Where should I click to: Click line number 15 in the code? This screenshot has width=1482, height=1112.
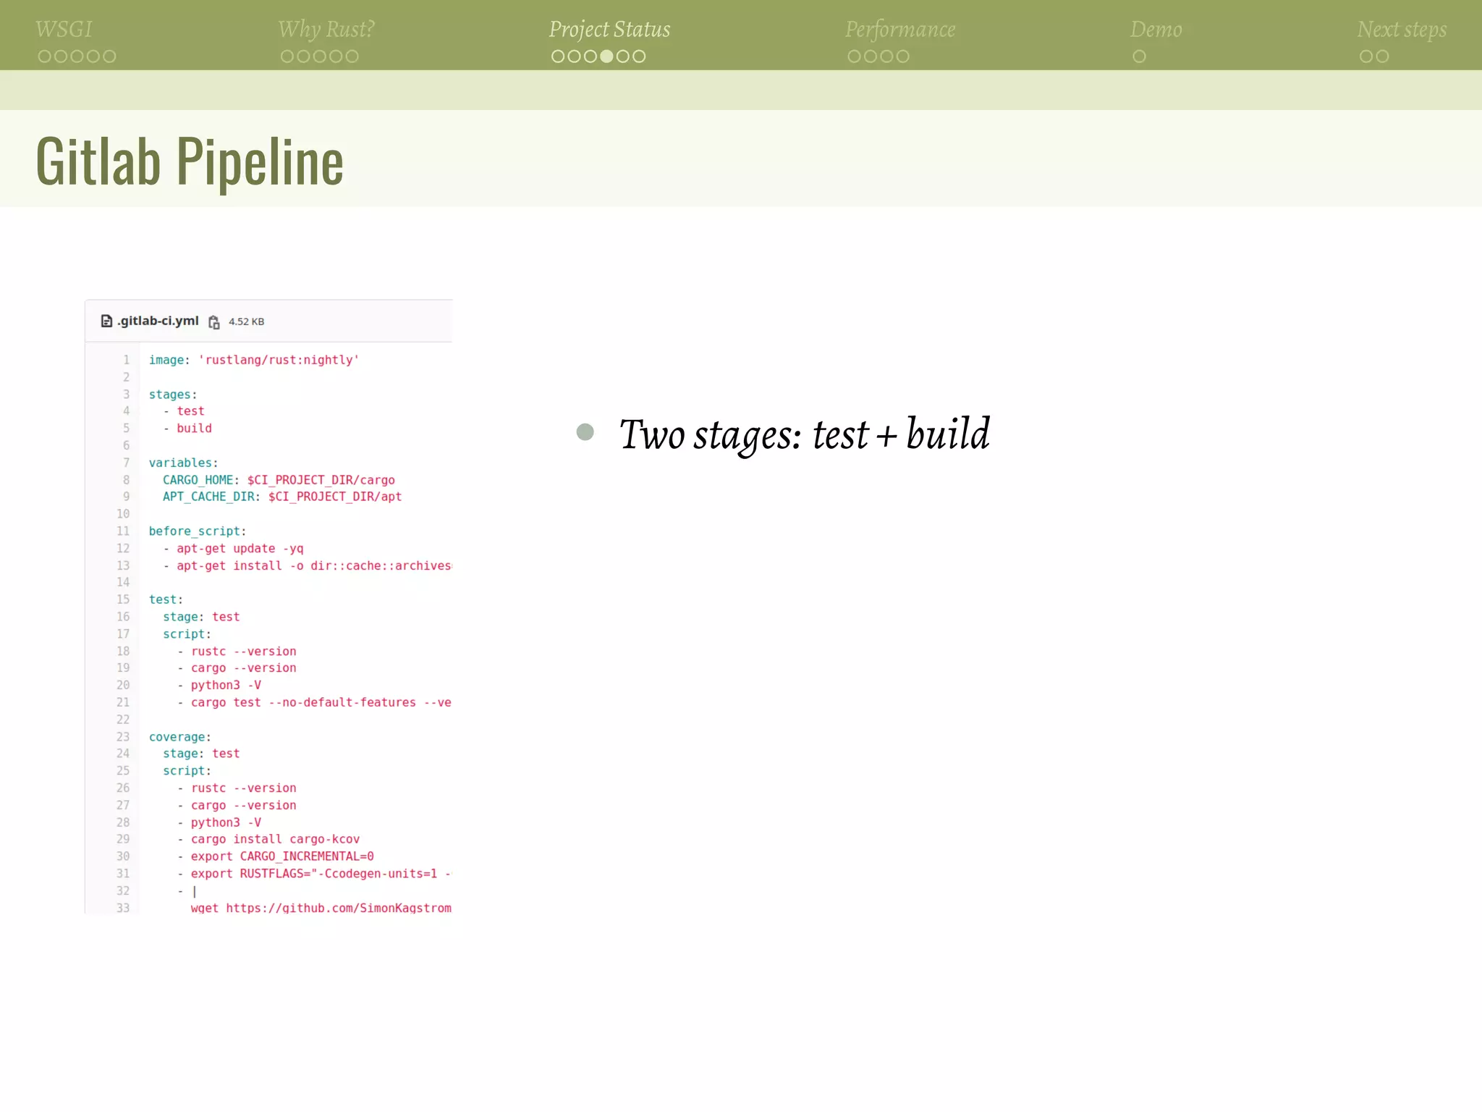tap(123, 599)
